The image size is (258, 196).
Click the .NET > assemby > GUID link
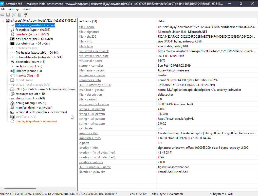tap(95, 85)
